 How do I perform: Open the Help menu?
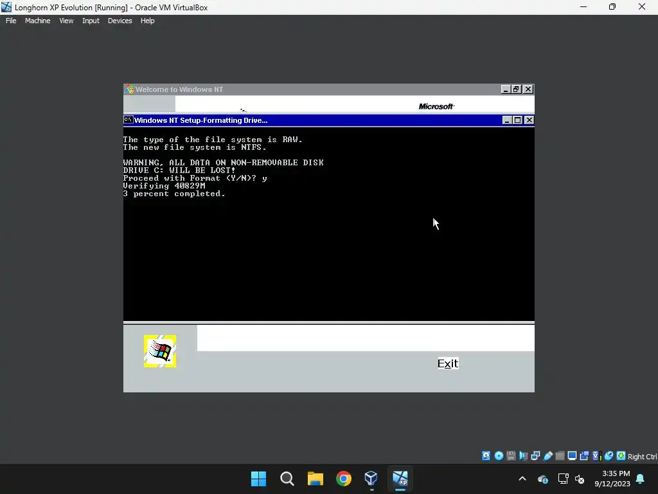click(x=147, y=21)
